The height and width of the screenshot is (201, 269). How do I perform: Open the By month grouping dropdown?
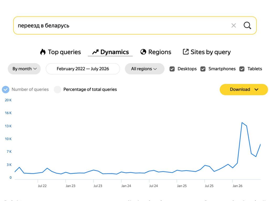[x=24, y=69]
